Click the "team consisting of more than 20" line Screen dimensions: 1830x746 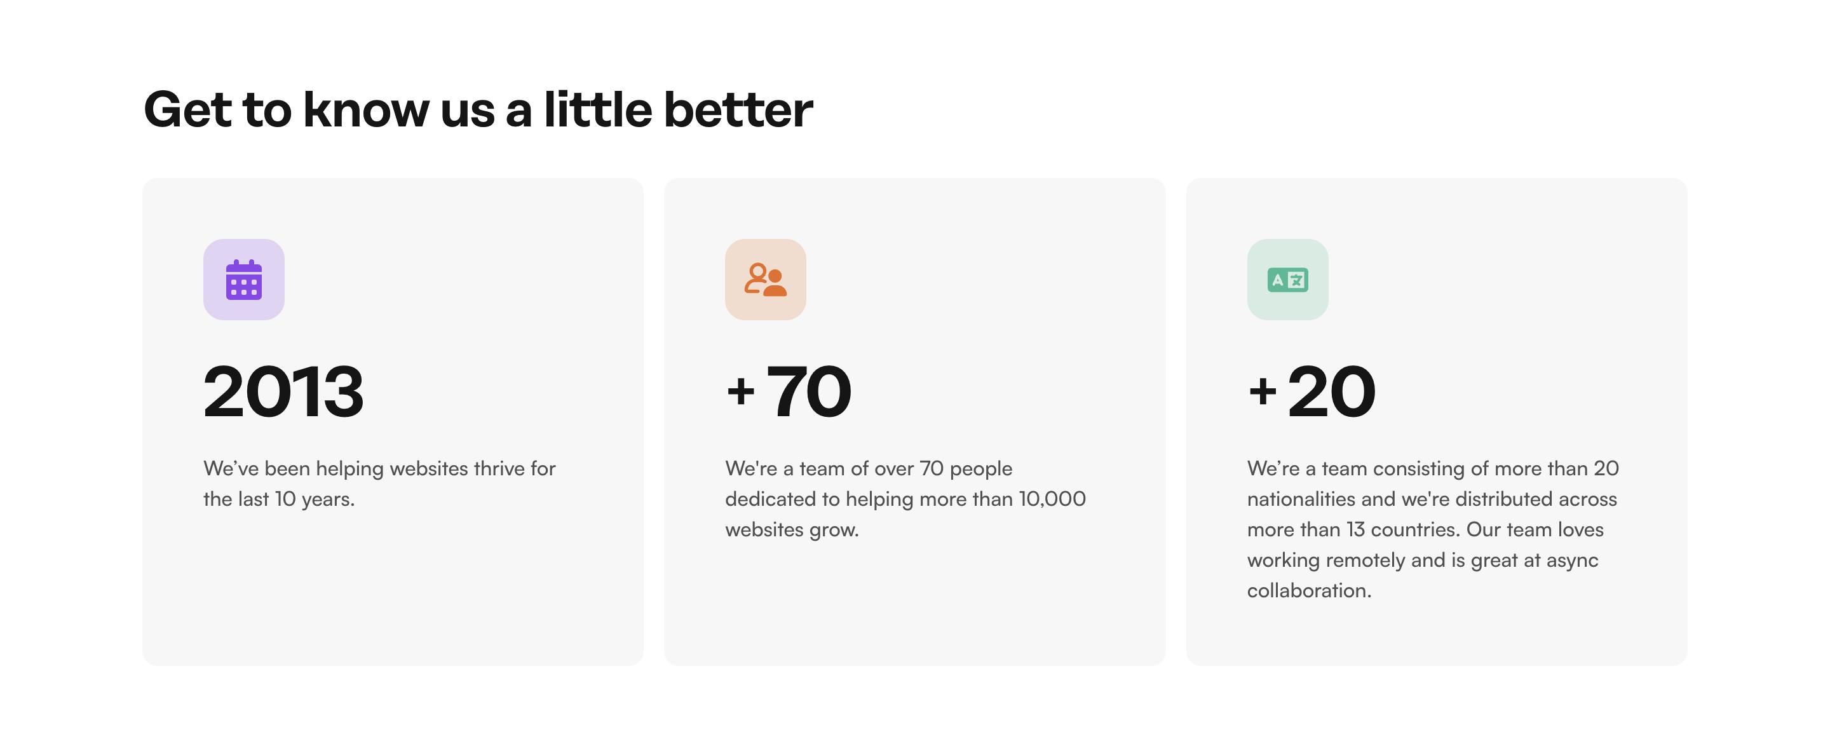1432,469
